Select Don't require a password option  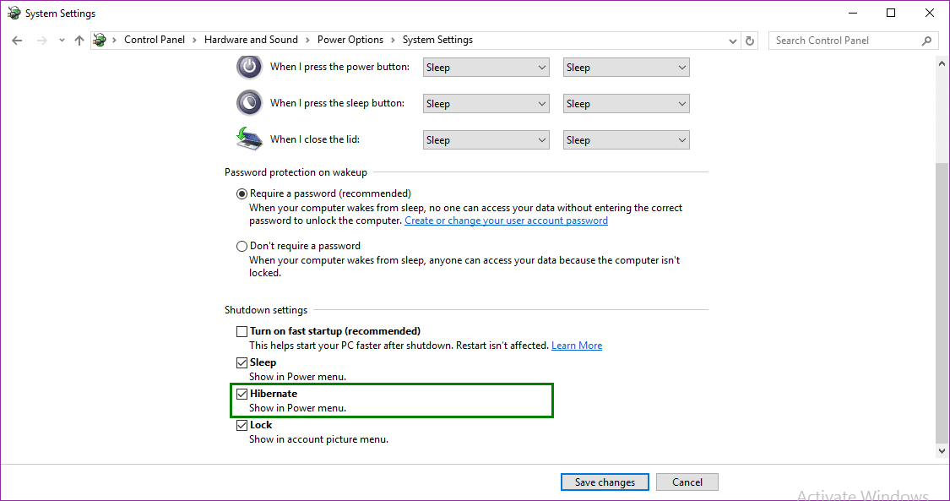tap(242, 246)
